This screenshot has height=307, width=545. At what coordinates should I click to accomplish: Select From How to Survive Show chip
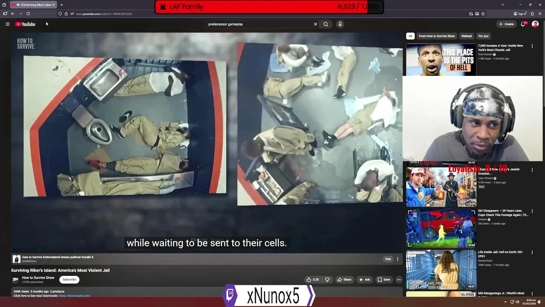tap(437, 36)
